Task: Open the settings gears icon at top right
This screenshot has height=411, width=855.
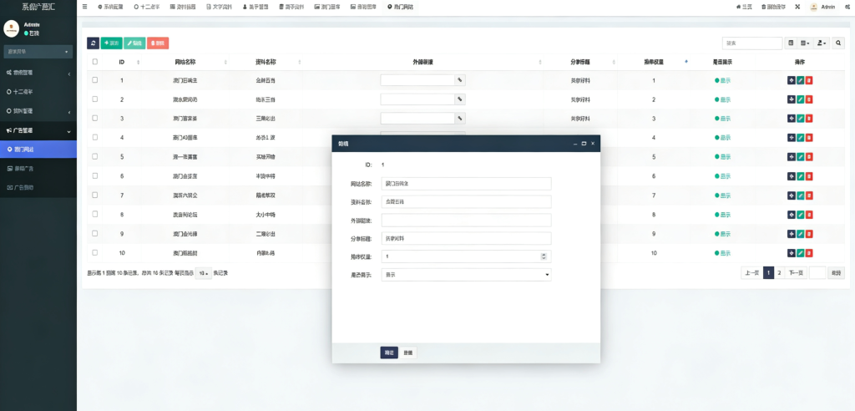Action: [x=848, y=7]
